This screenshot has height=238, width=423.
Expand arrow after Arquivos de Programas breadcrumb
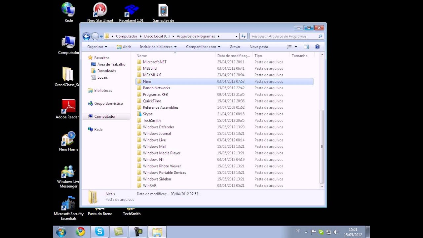pyautogui.click(x=218, y=36)
